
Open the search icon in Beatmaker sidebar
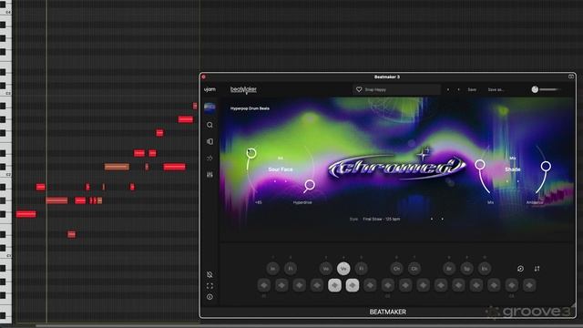tap(210, 125)
